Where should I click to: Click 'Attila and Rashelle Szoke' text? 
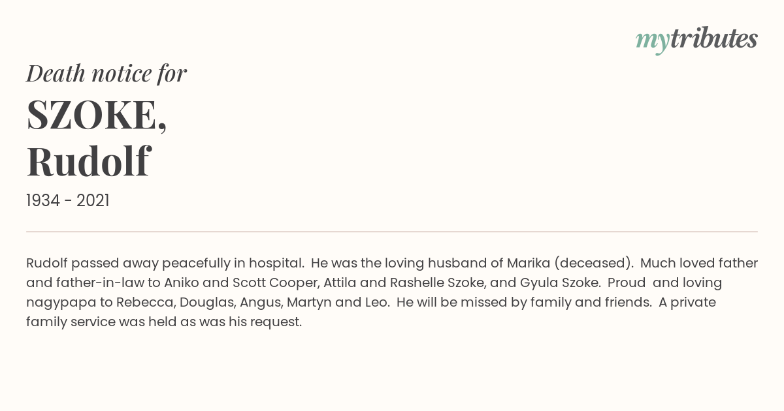403,282
